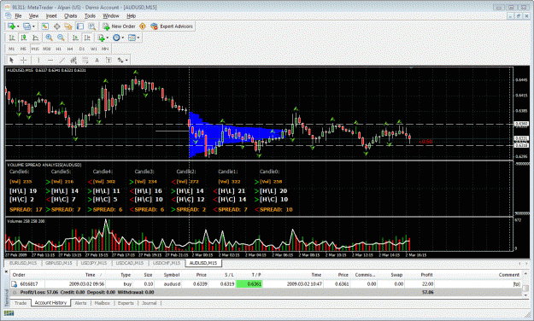Switch timeframe to M30
Viewport: 534px width, 321px height.
coord(47,49)
